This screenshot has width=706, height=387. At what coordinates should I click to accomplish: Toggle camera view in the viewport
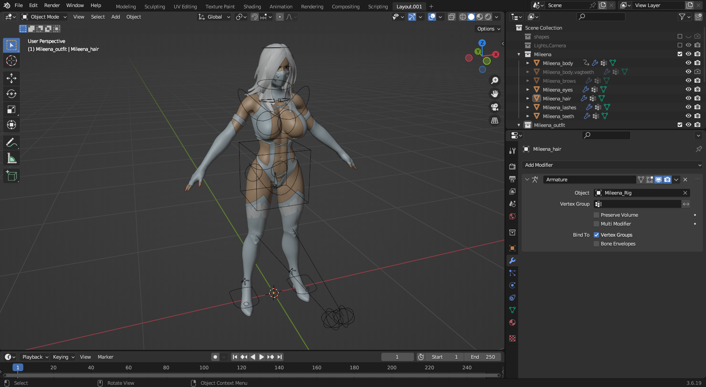pos(495,107)
